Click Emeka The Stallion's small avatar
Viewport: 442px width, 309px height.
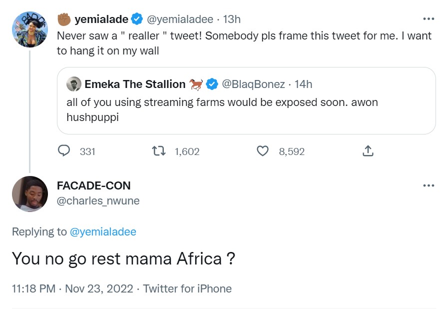click(x=74, y=84)
